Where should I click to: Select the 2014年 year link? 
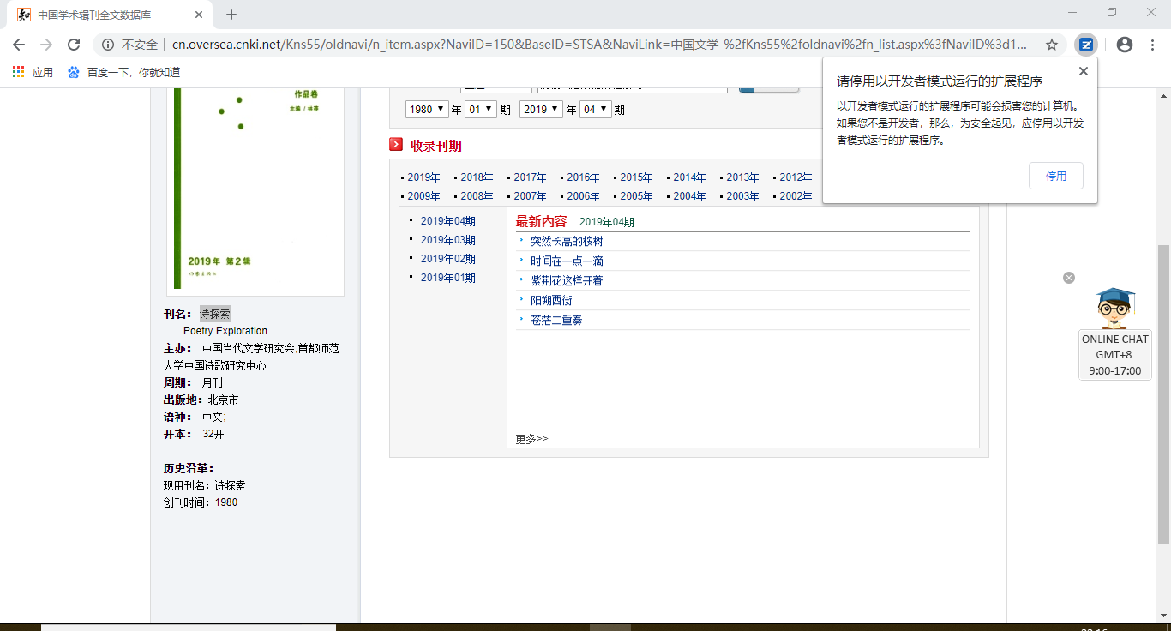point(689,177)
